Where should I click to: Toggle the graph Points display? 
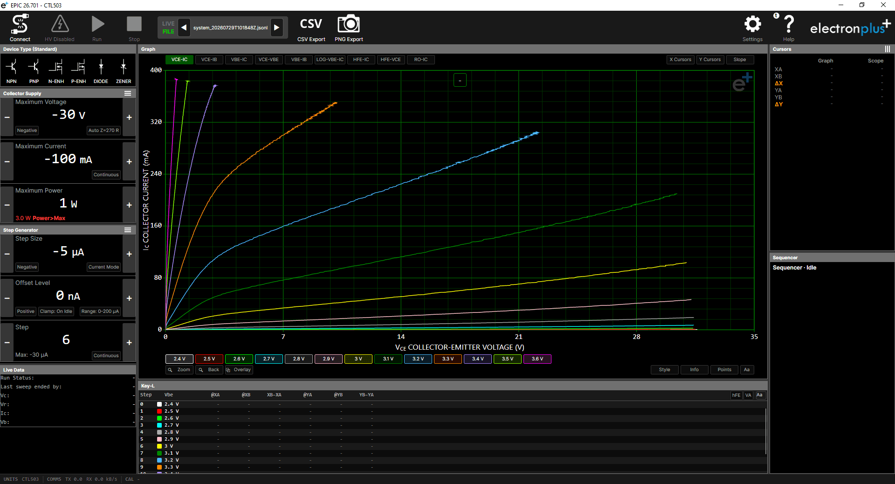pos(724,370)
